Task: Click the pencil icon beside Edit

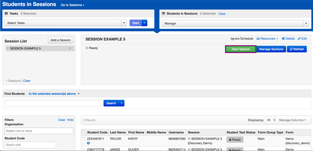Action: coord(299,39)
